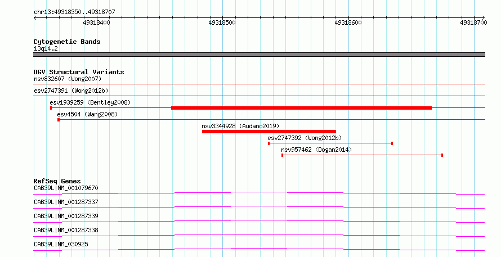Screen dimensions: 501x257
Task: Open variant esv4504 (Wang2008) label
Action: tap(87, 114)
